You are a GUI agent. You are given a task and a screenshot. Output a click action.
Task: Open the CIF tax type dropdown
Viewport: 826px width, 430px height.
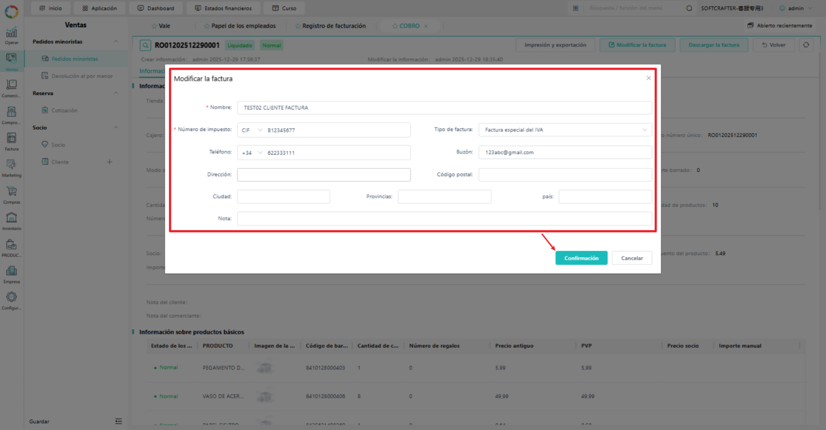click(x=252, y=130)
